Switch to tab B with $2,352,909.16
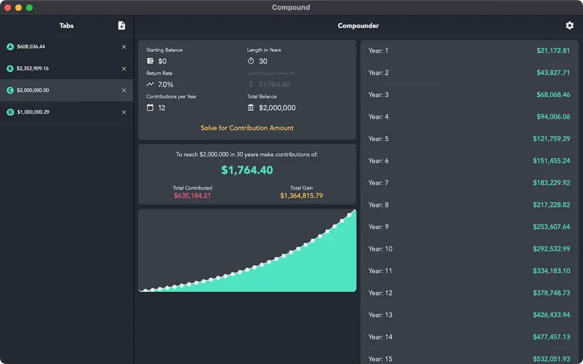 coord(66,69)
